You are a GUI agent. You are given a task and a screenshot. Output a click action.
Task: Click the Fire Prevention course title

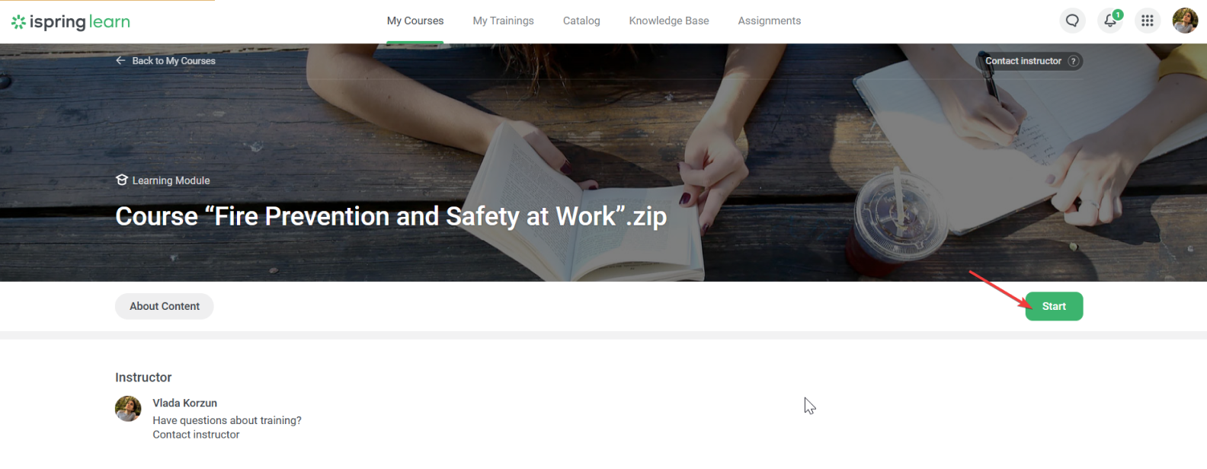click(391, 216)
